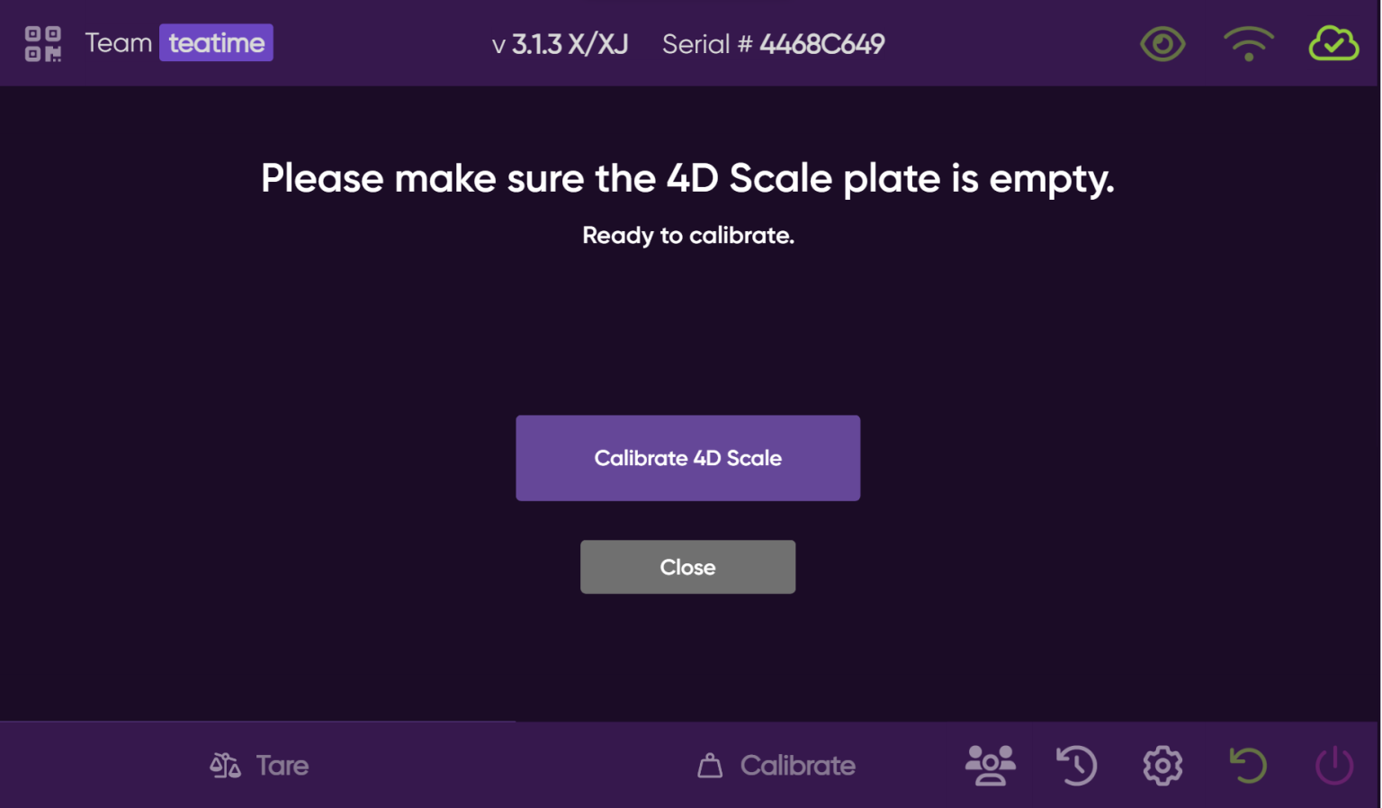The width and height of the screenshot is (1382, 808).
Task: Click the version 3.1.3 X/XJ label
Action: (560, 43)
